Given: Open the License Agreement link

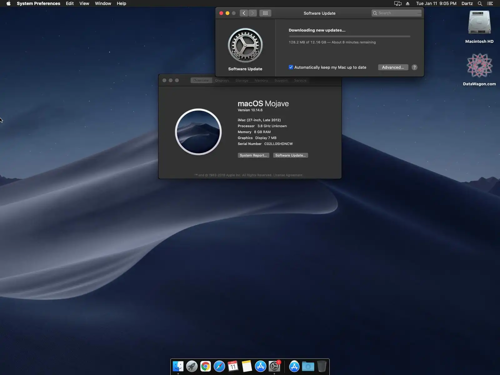Looking at the screenshot, I should 288,175.
